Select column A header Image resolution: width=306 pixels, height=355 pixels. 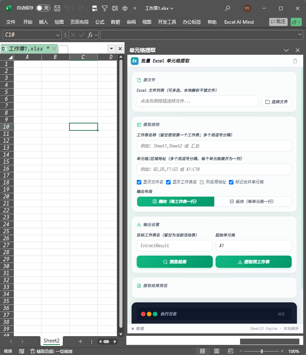28,57
